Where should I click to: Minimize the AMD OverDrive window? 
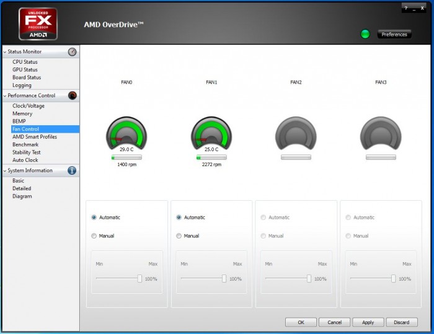[x=414, y=9]
